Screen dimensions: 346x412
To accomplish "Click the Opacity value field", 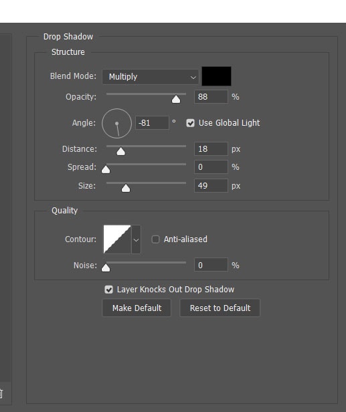I will 211,97.
